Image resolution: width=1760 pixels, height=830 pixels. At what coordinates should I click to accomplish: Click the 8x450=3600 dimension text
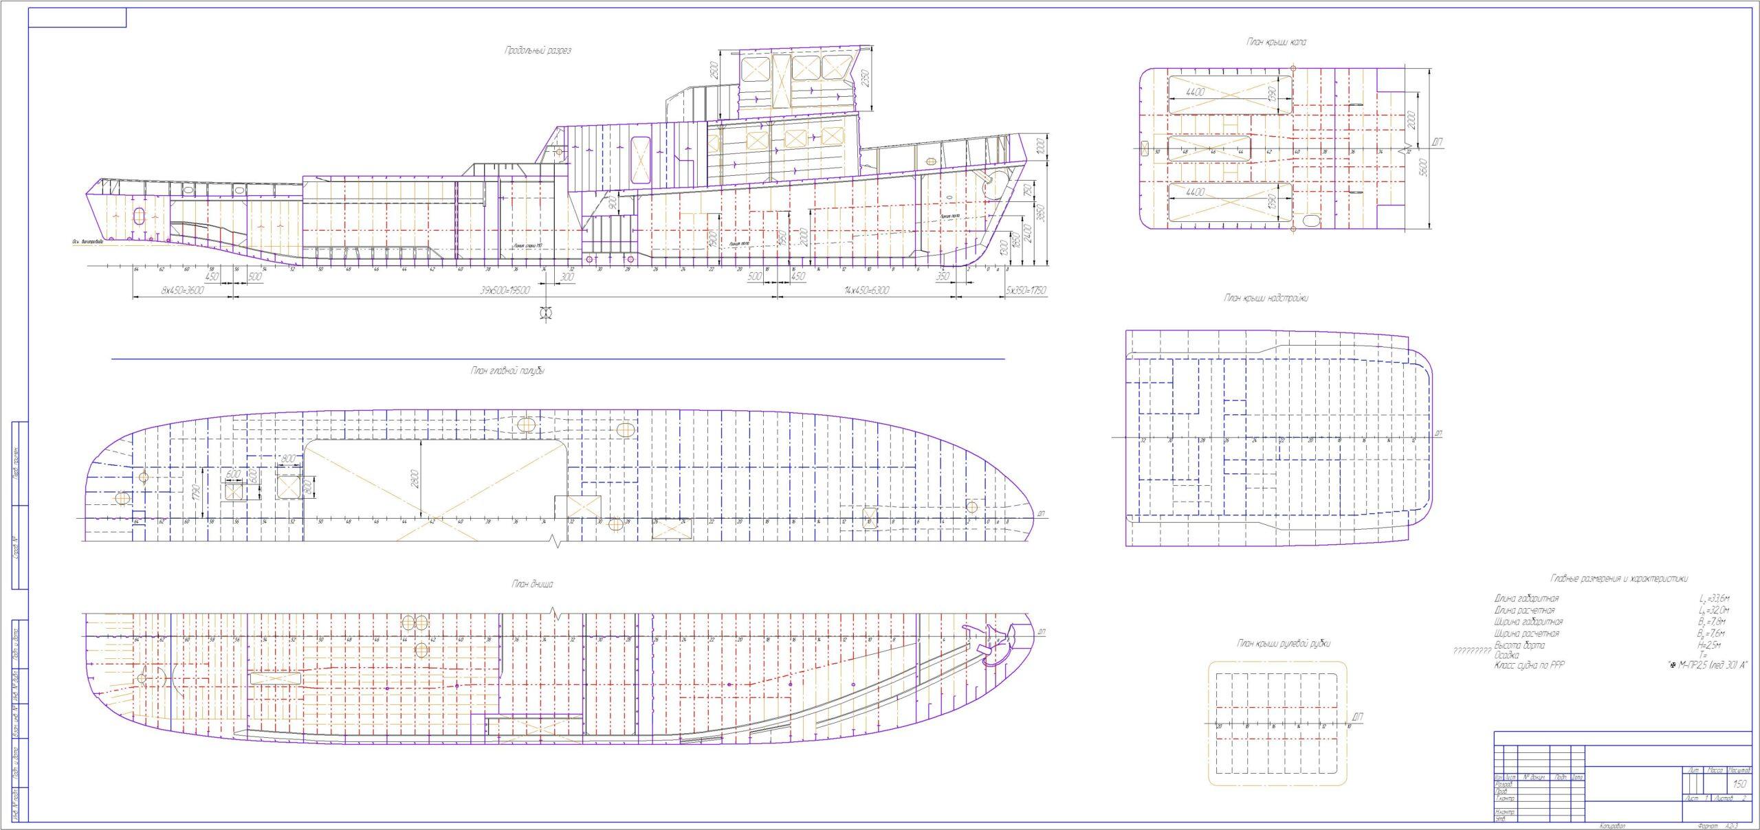[x=183, y=291]
